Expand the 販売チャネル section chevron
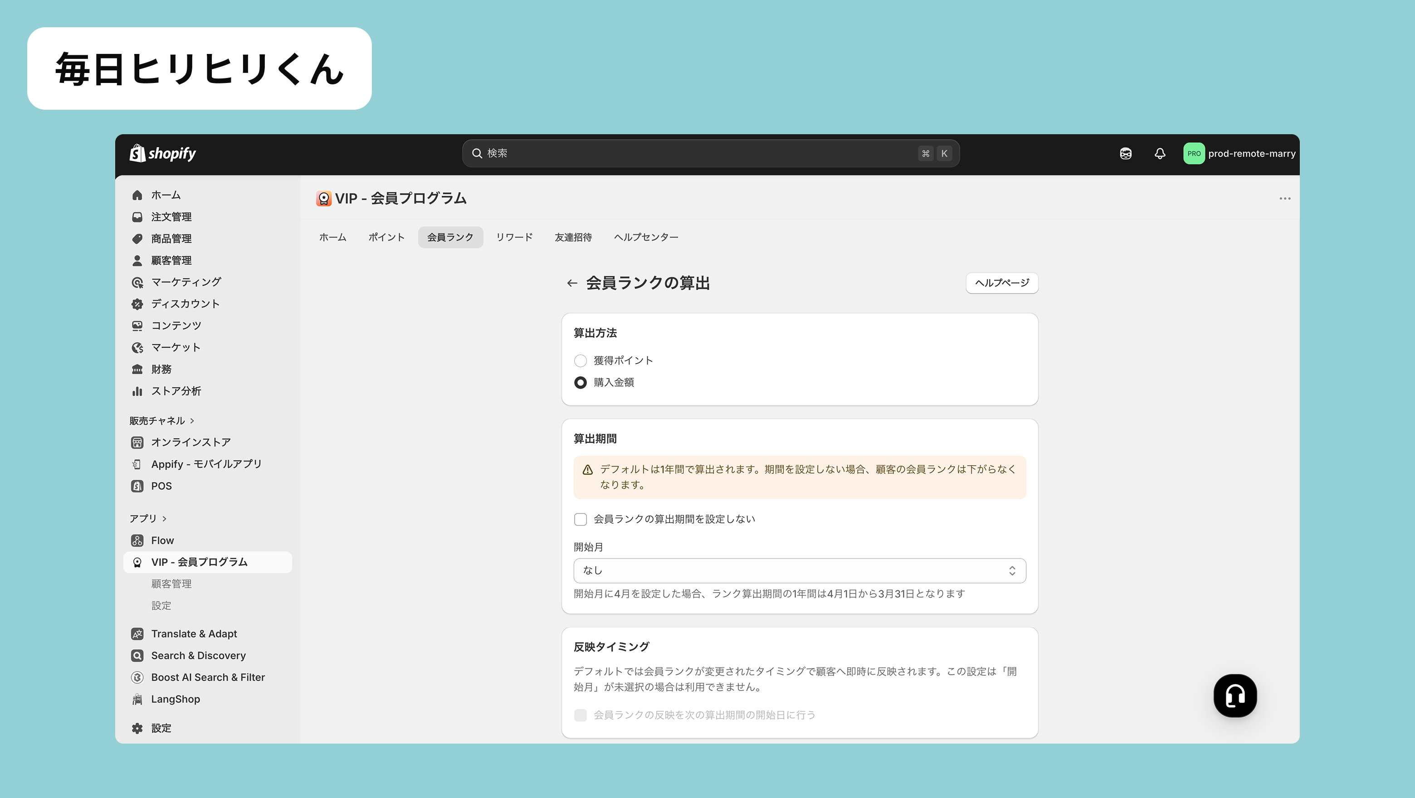 [192, 421]
